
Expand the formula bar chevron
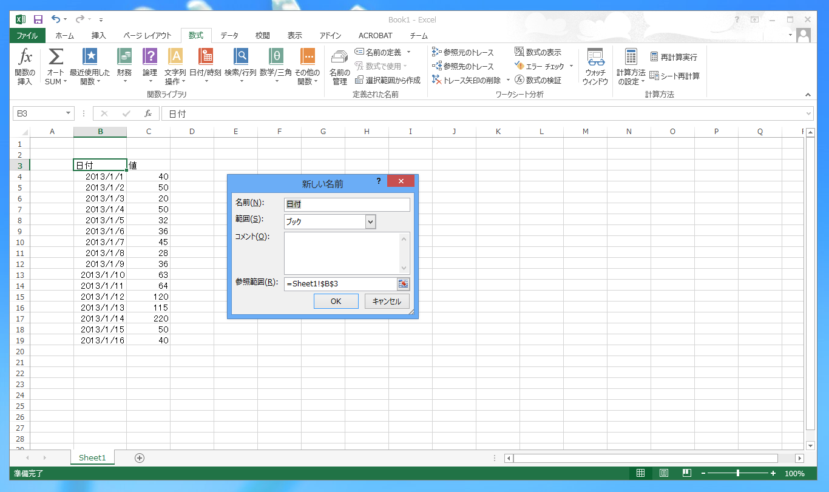[x=808, y=113]
